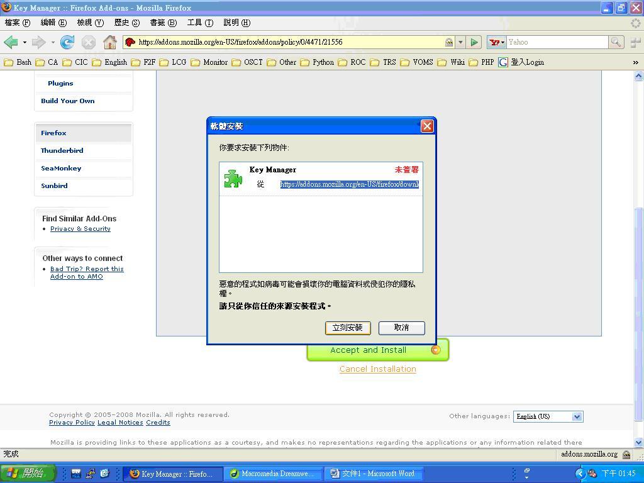Open the Other languages English (US) dropdown

(548, 416)
